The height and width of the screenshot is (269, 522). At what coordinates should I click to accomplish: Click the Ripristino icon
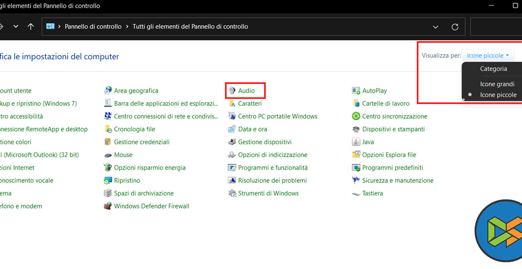(108, 180)
